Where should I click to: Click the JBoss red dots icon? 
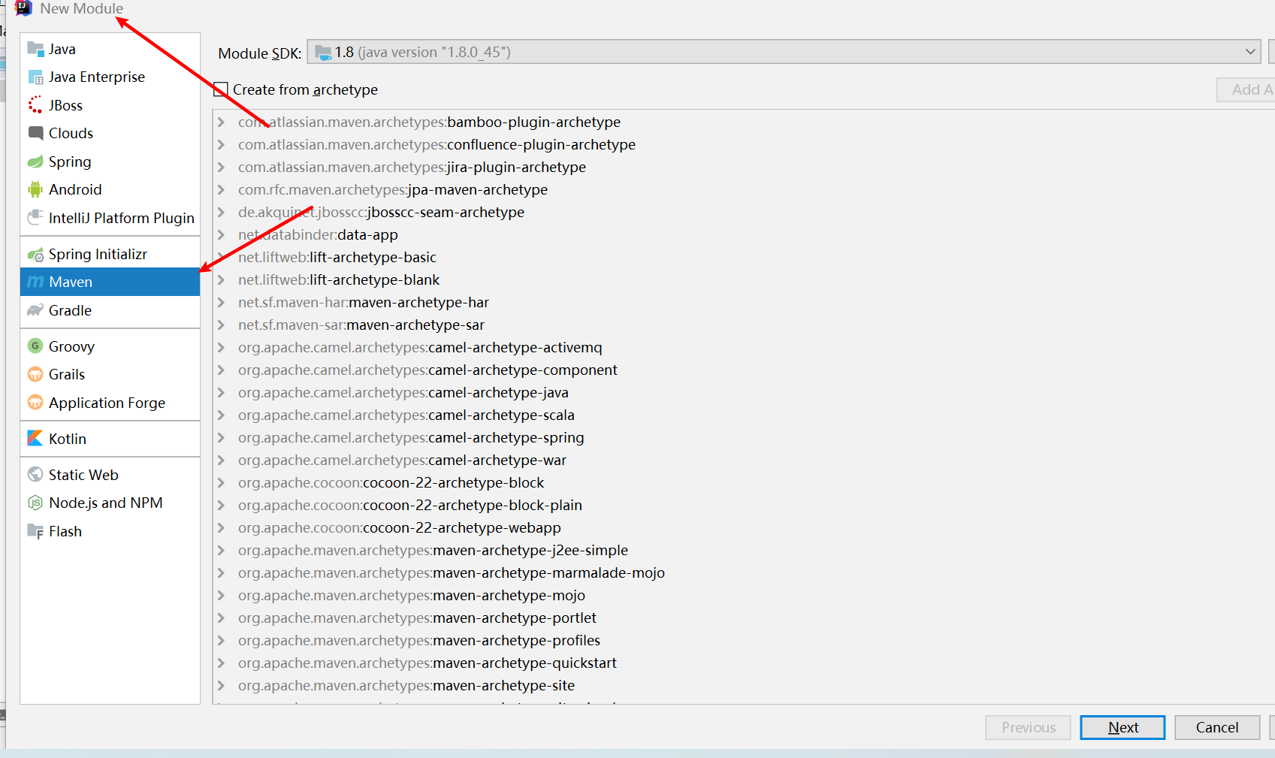[x=35, y=105]
